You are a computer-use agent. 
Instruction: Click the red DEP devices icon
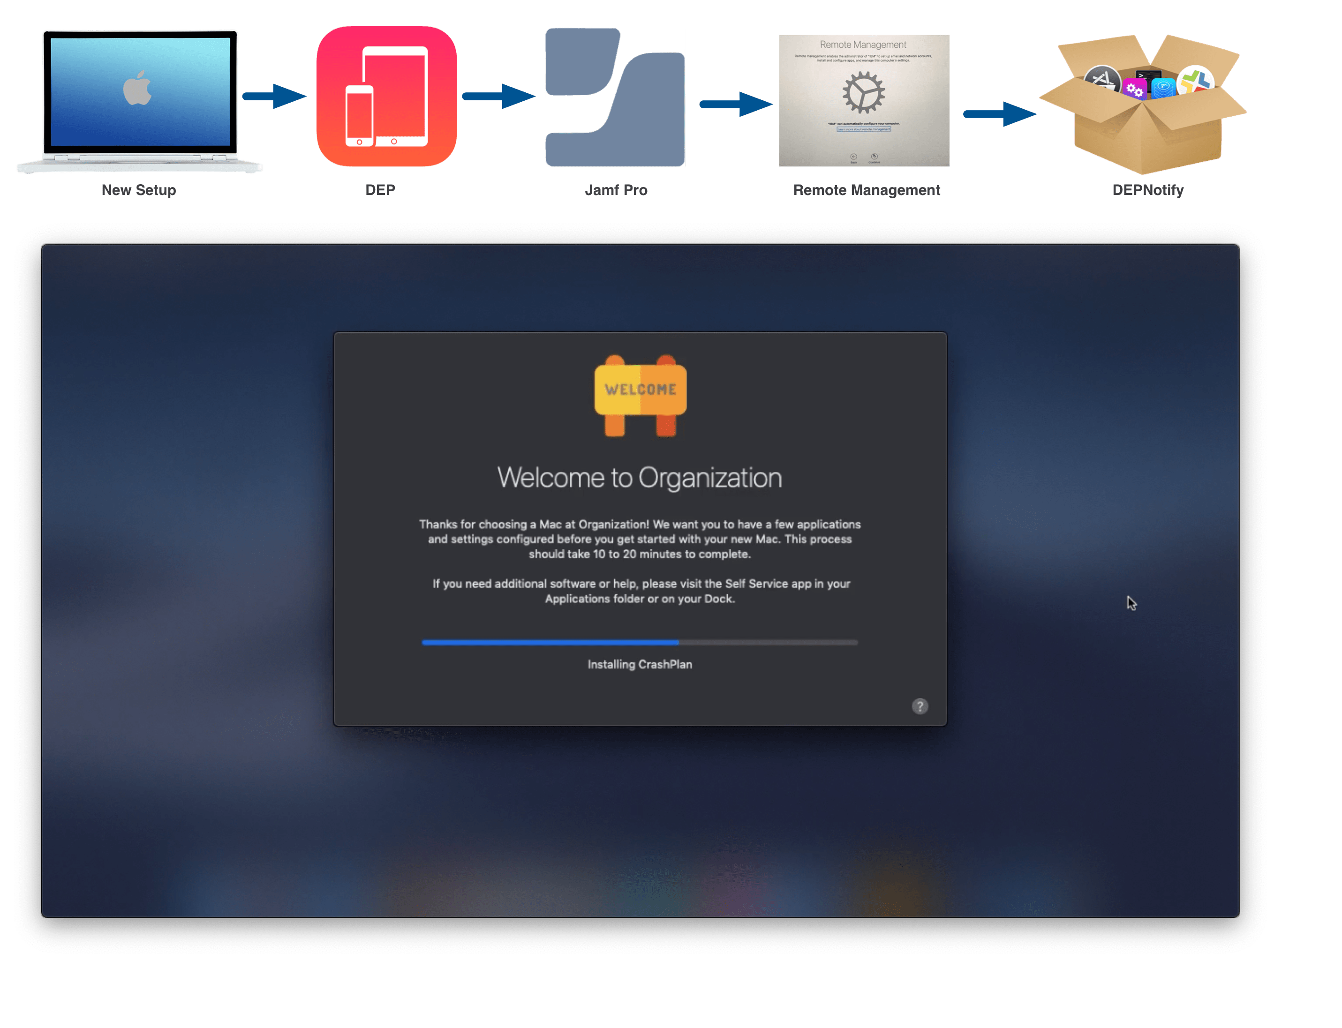pyautogui.click(x=386, y=96)
